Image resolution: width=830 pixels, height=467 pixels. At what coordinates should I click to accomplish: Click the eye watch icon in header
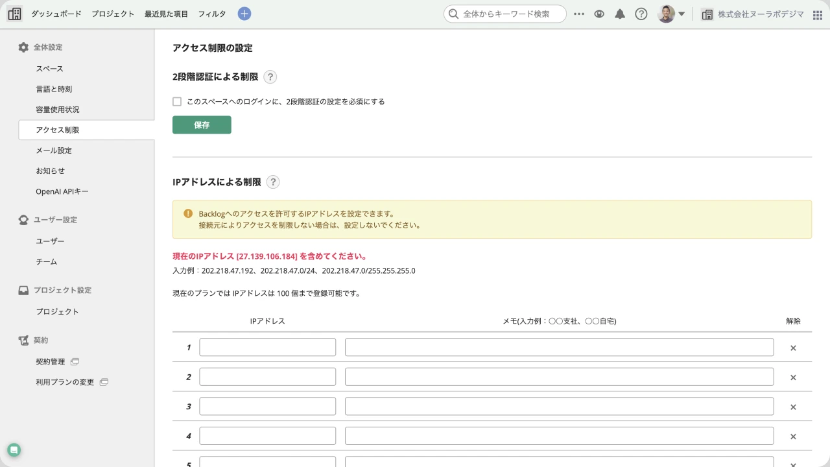pyautogui.click(x=599, y=14)
